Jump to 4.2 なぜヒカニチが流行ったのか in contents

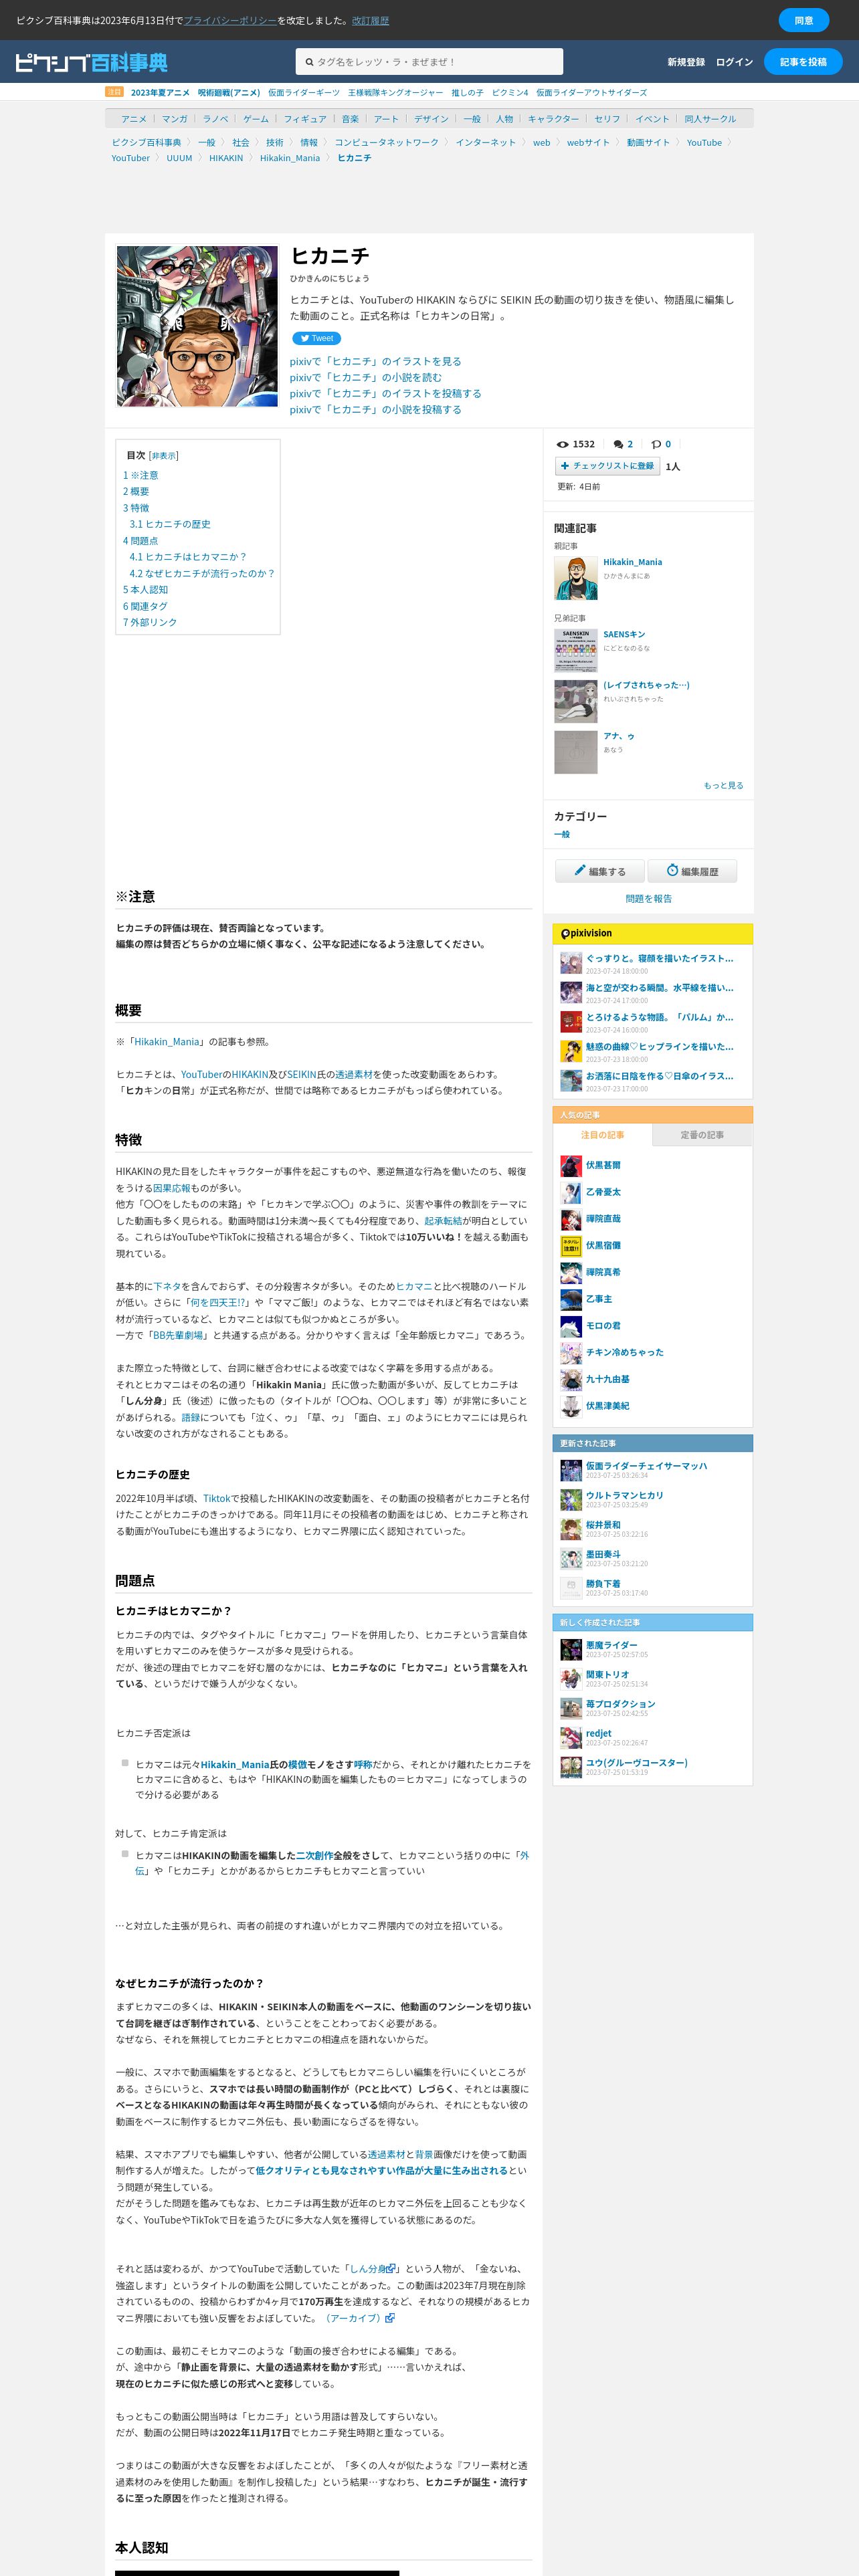coord(202,574)
